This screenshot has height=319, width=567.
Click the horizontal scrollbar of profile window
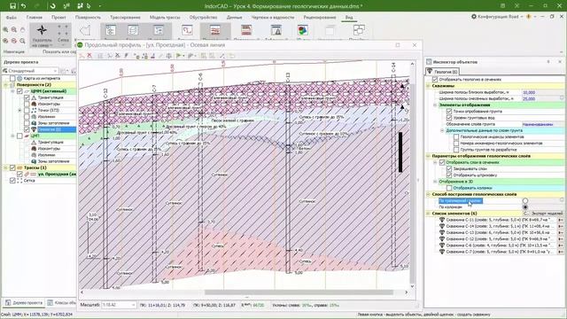[x=299, y=292]
